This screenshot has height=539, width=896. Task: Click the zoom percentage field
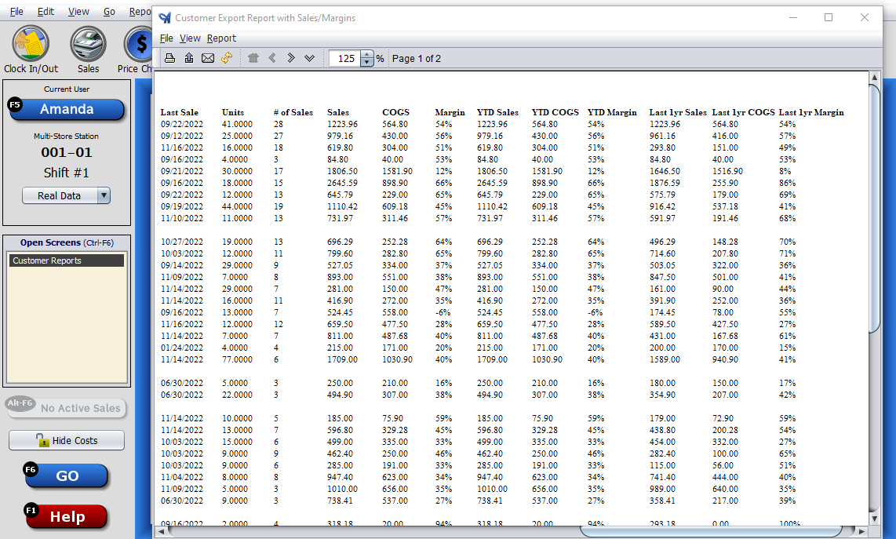pyautogui.click(x=345, y=58)
